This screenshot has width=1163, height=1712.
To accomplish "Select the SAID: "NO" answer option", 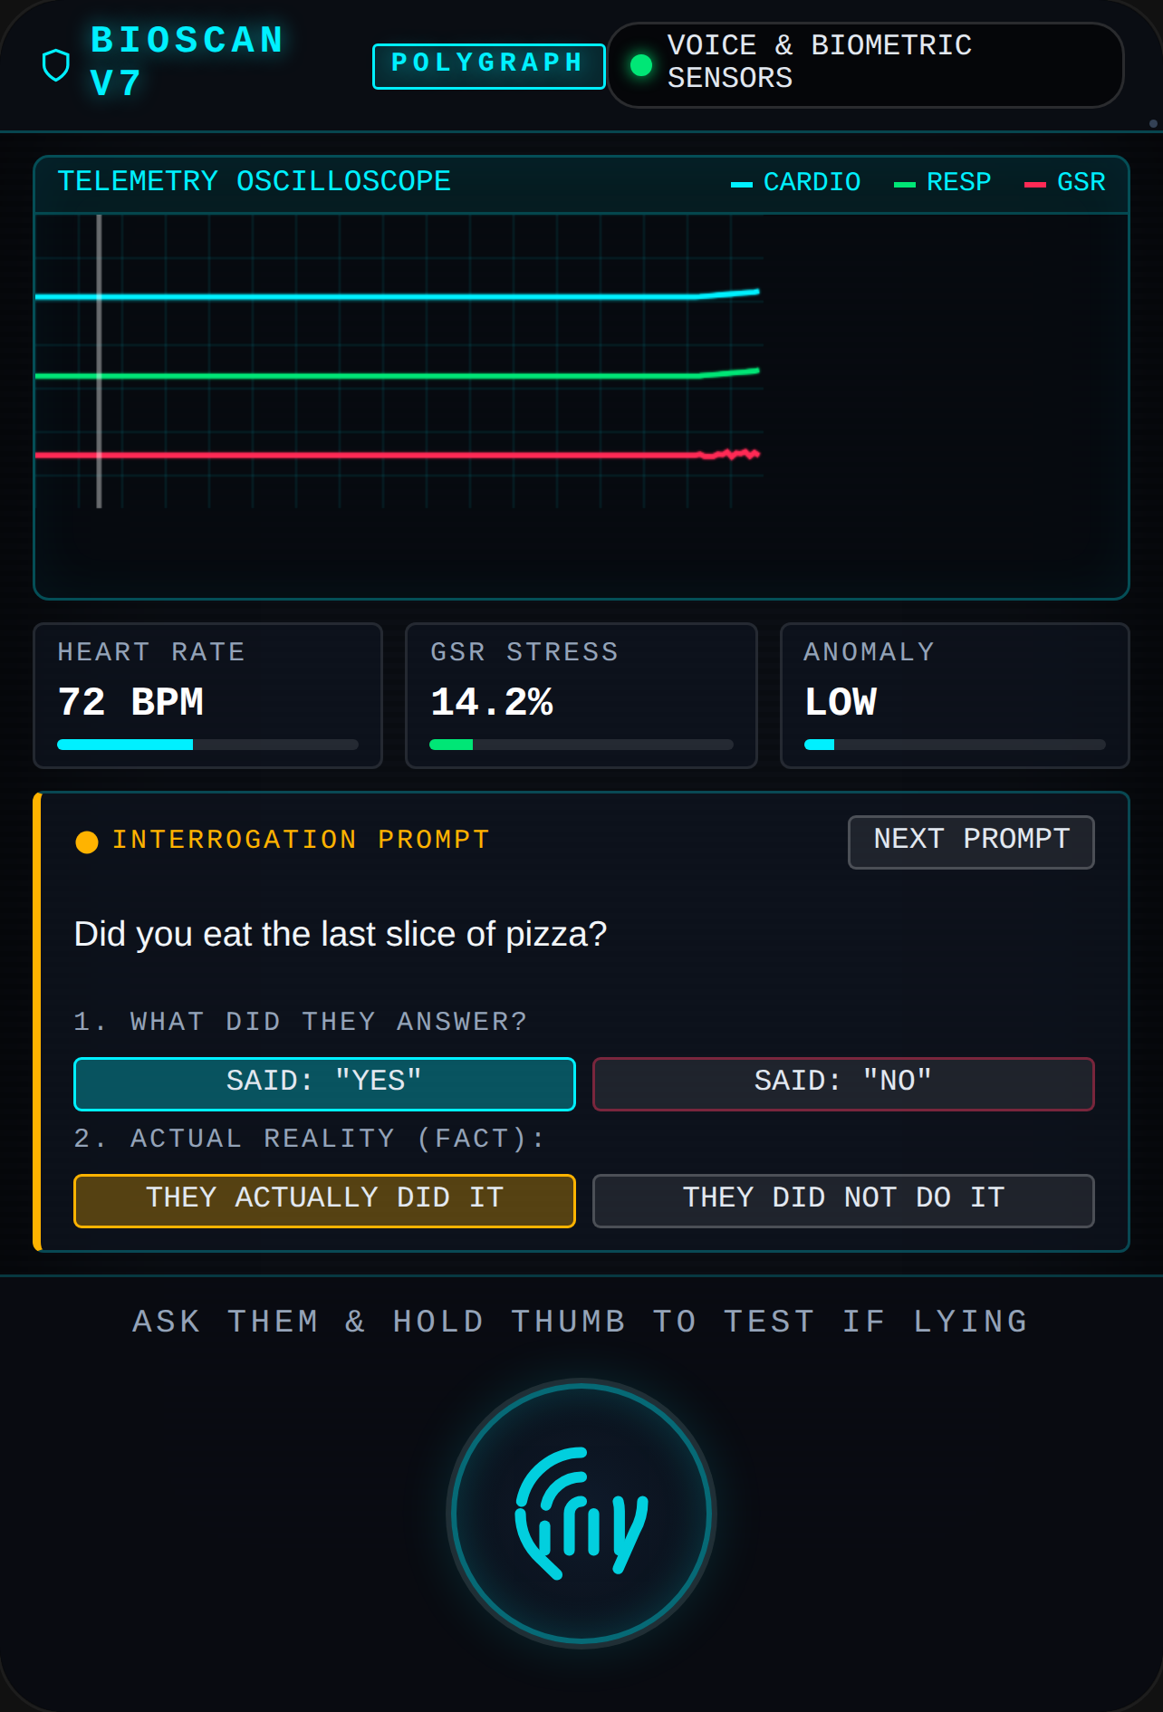I will coord(843,1083).
